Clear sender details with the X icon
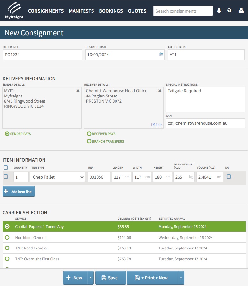 point(78,91)
